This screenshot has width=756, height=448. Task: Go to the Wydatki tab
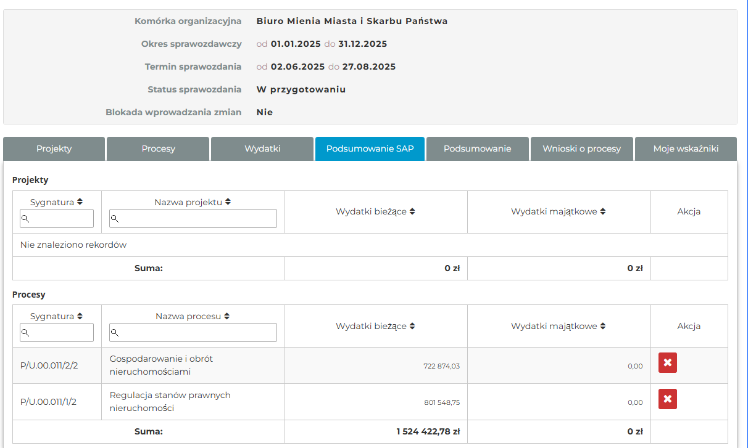click(x=262, y=149)
